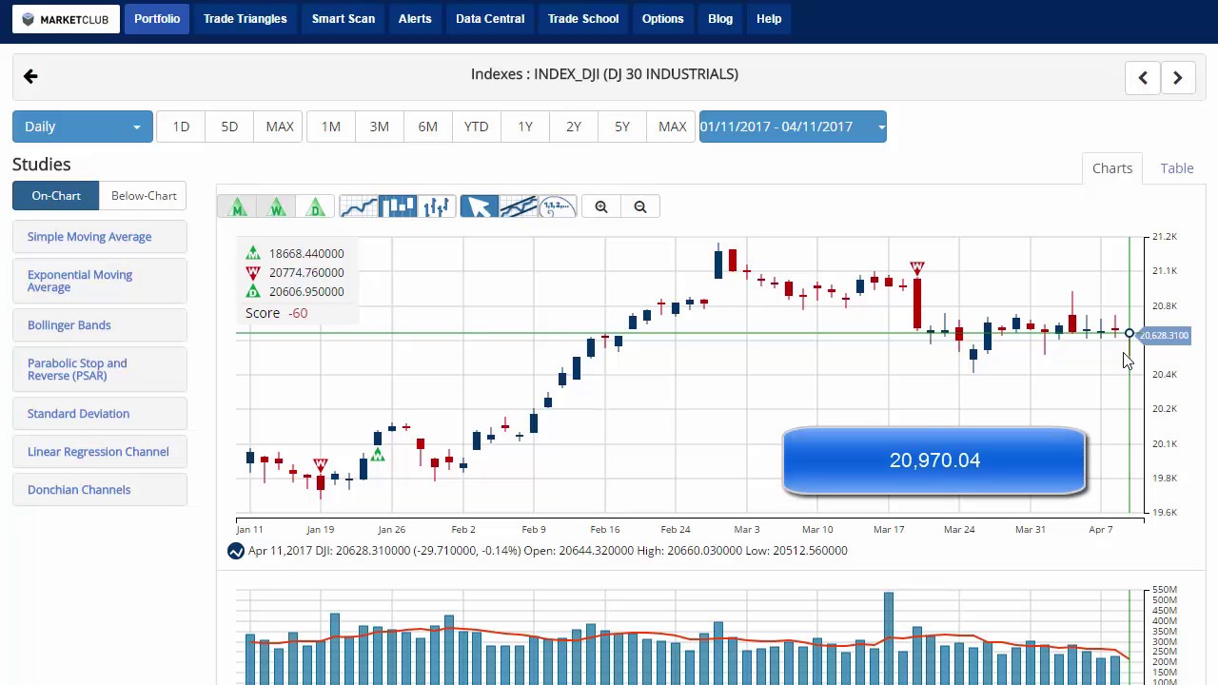Toggle the Weekly trade triangle button
Image resolution: width=1218 pixels, height=685 pixels.
pyautogui.click(x=276, y=206)
